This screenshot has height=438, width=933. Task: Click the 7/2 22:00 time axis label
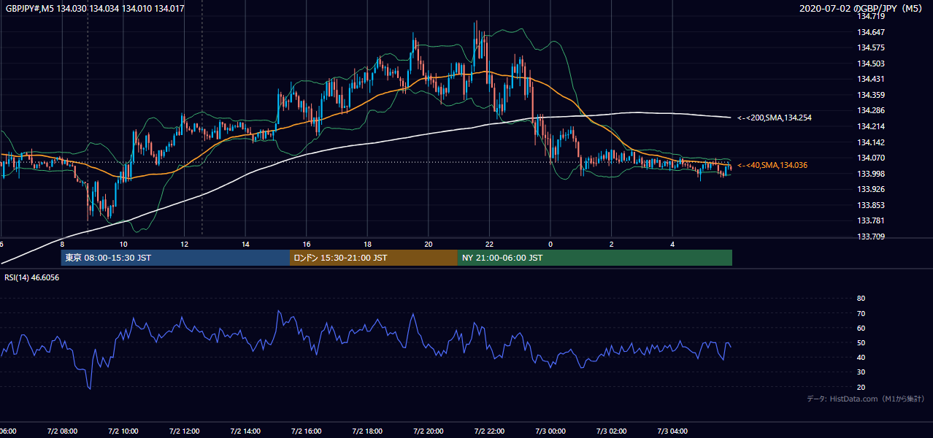(x=490, y=431)
